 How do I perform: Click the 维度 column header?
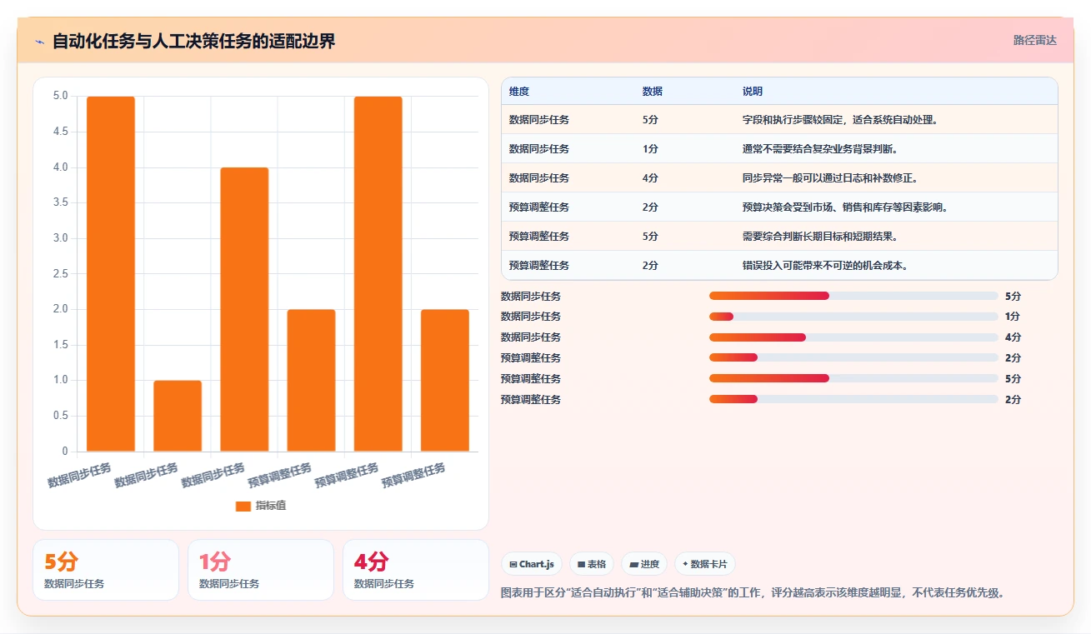coord(519,92)
